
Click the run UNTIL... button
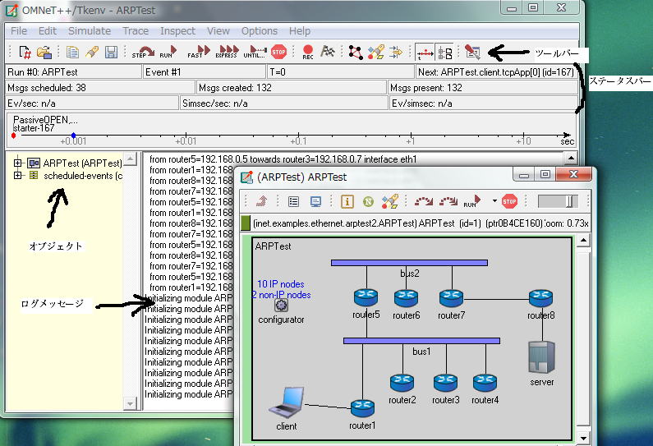(x=255, y=52)
